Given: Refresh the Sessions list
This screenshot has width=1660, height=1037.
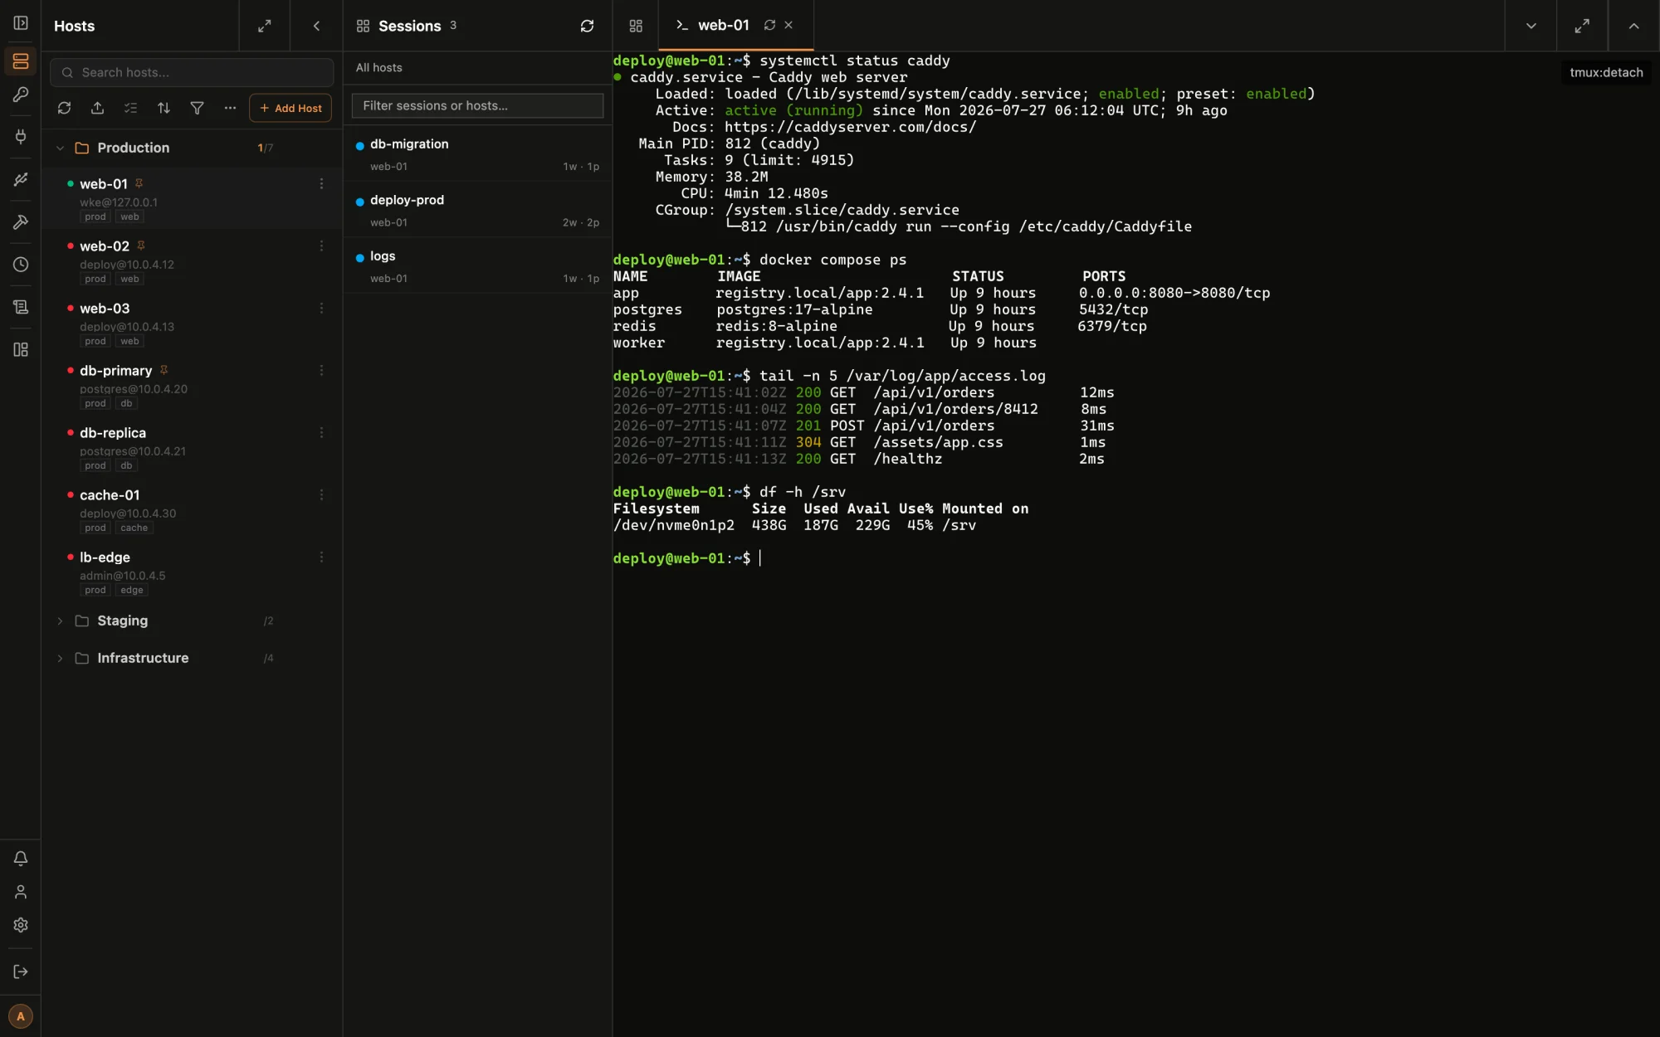Looking at the screenshot, I should tap(587, 26).
